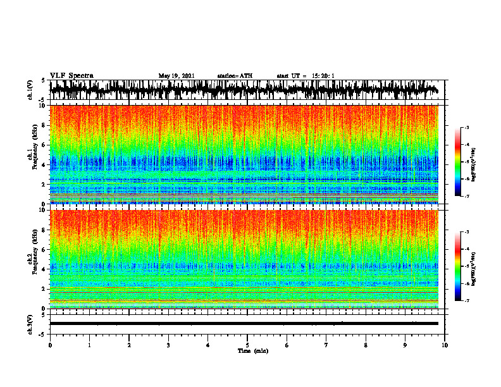Click the ch.2 "Frequency (kHz)" axis label
Image resolution: width=501 pixels, height=387 pixels.
point(35,252)
